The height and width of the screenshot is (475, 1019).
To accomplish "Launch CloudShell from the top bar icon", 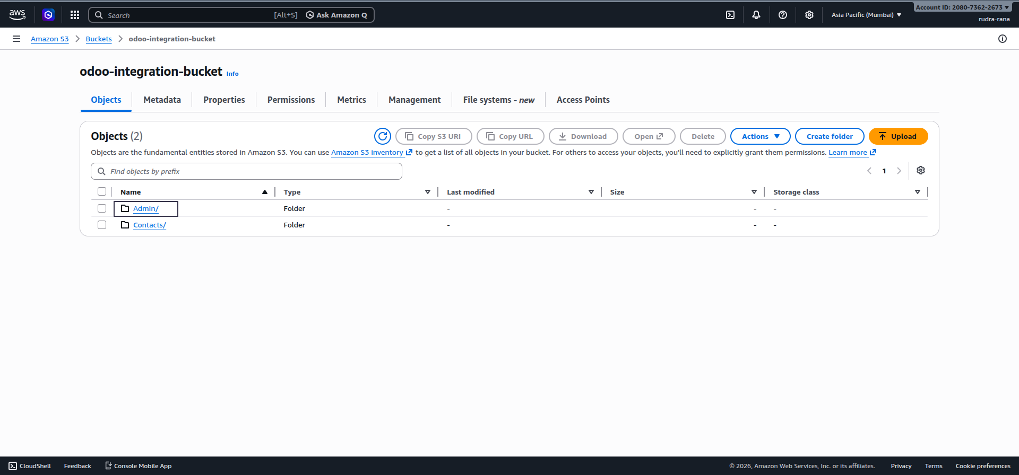I will click(x=730, y=15).
